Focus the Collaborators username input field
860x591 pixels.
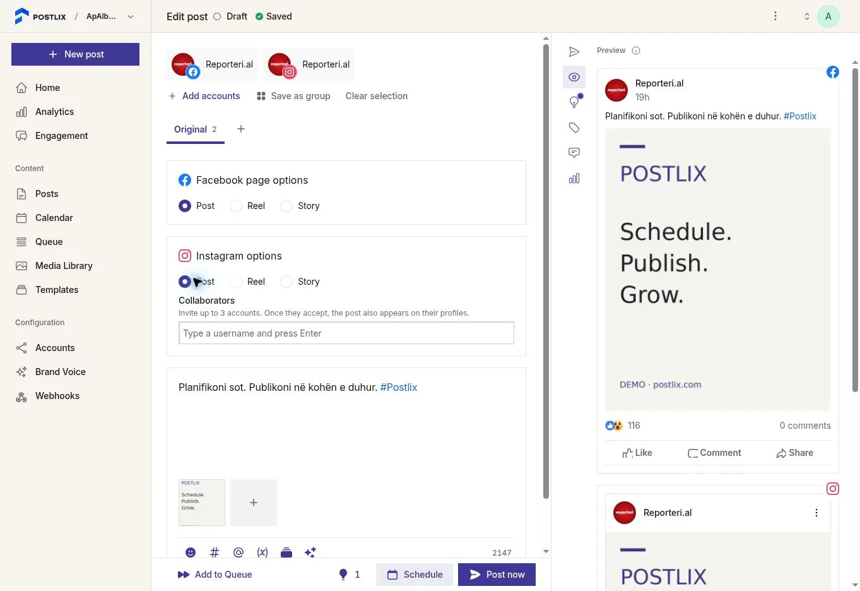tap(346, 333)
